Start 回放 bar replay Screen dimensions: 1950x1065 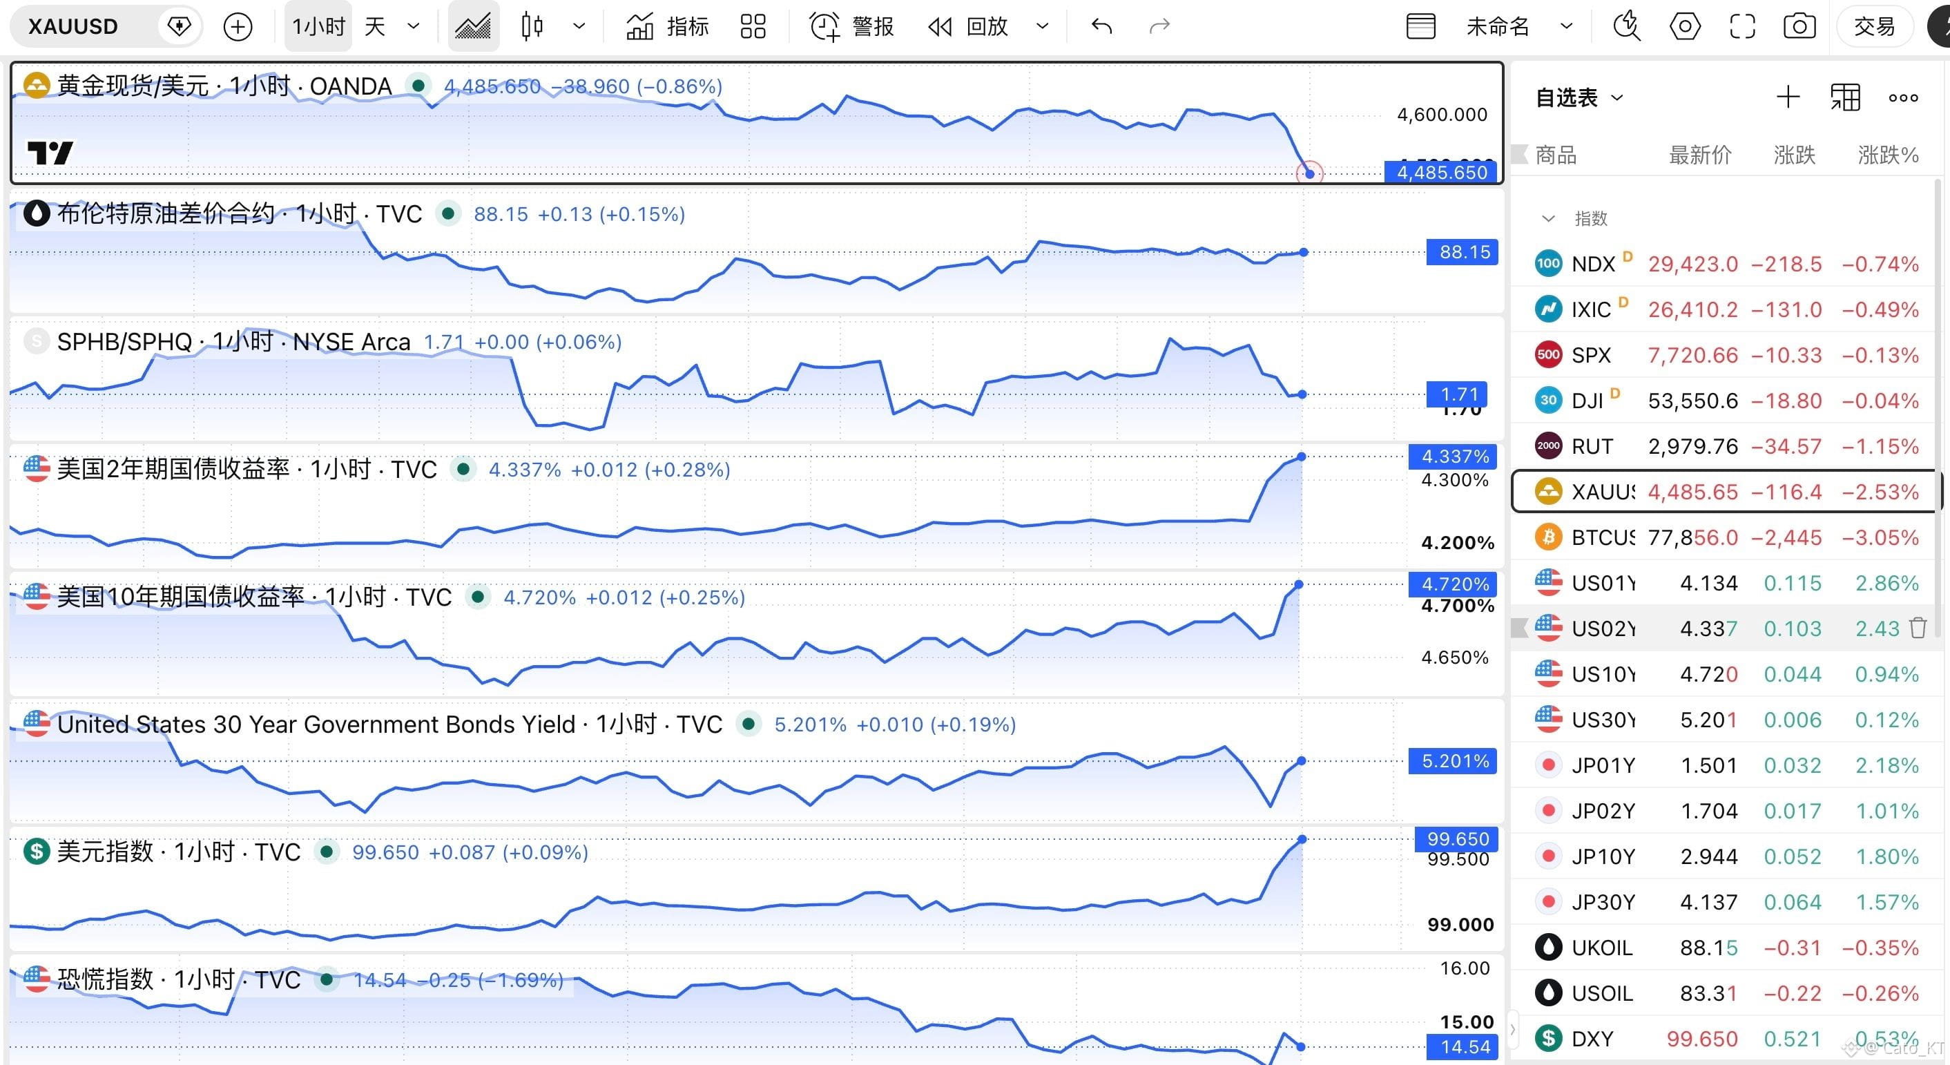tap(968, 26)
